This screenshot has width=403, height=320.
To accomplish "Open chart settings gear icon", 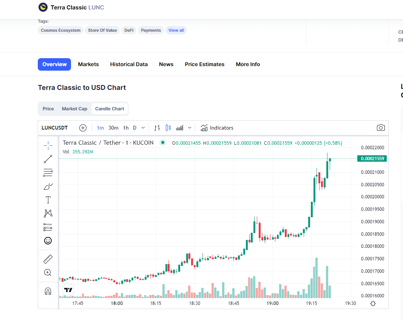I will click(373, 303).
